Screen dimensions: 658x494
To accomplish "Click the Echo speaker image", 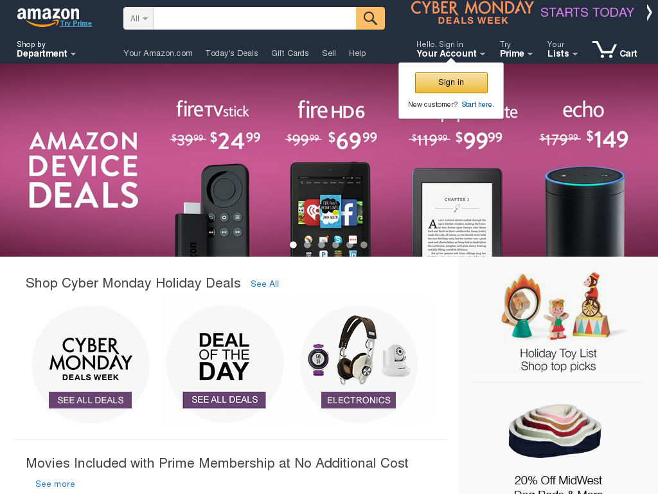I will click(x=584, y=211).
